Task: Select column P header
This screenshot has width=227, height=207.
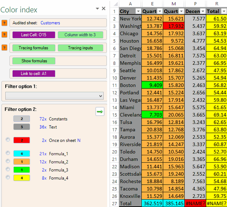Action: 195,4
